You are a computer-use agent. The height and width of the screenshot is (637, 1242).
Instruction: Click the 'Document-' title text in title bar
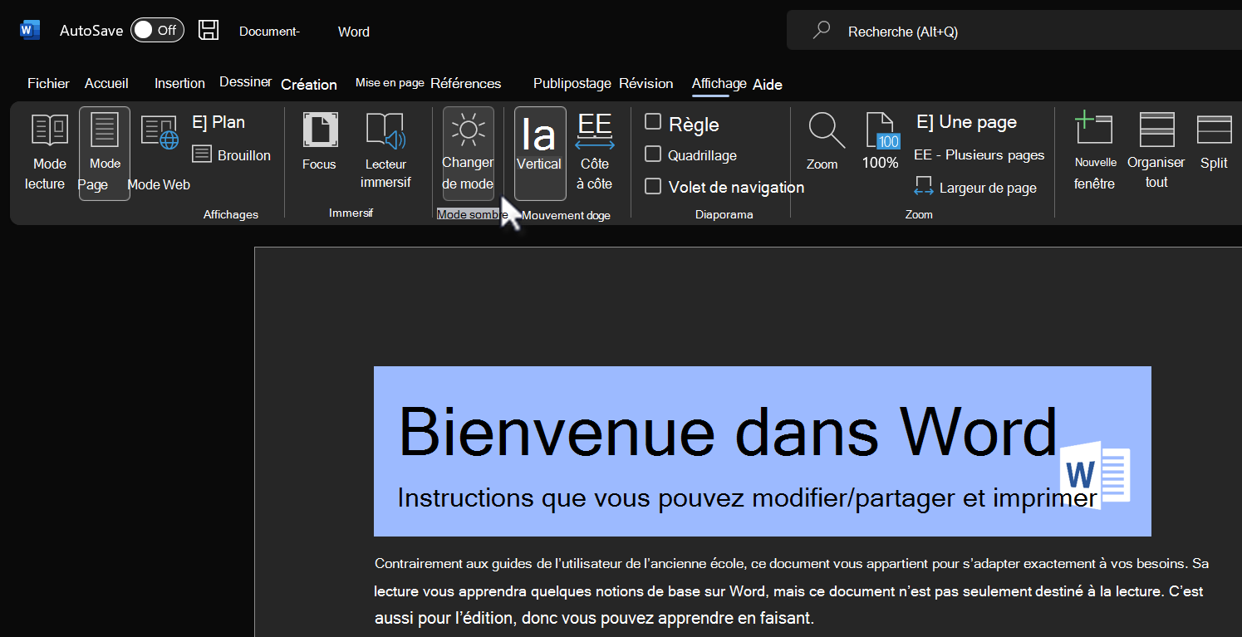tap(269, 32)
